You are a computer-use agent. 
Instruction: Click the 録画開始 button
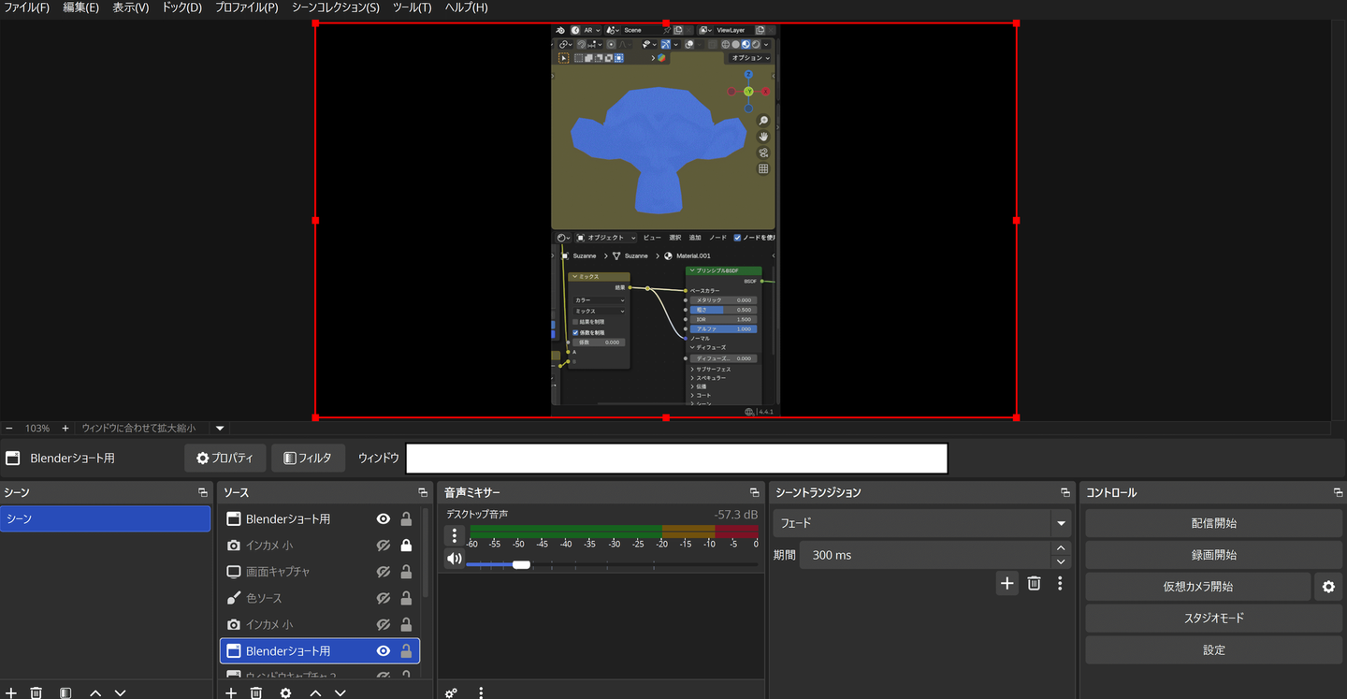pos(1213,555)
